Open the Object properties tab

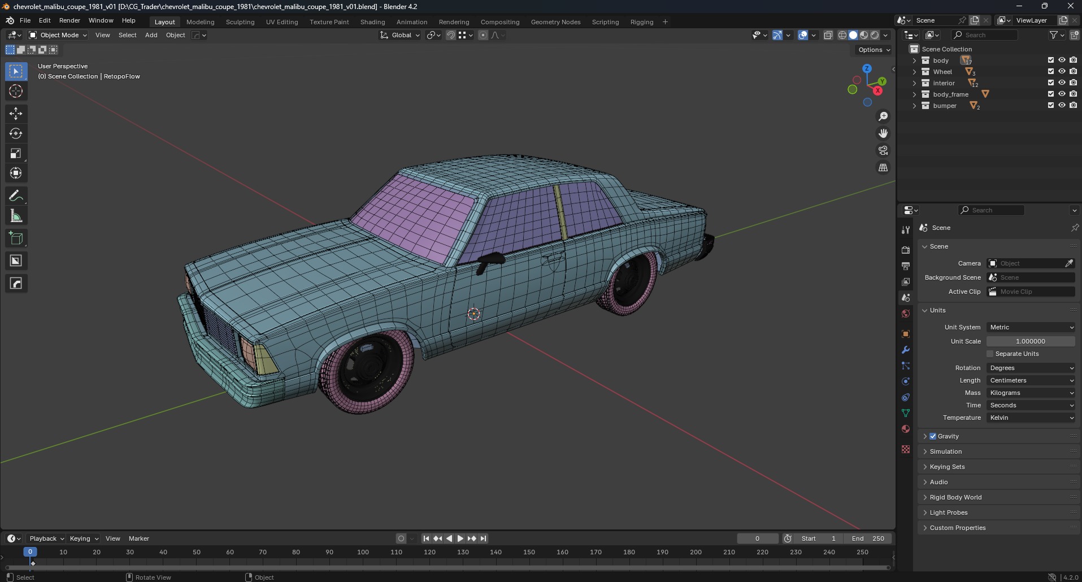pos(906,334)
